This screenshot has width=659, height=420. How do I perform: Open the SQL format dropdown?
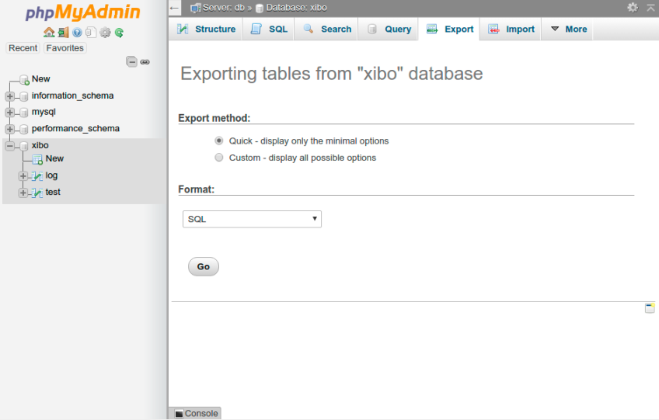(x=252, y=219)
